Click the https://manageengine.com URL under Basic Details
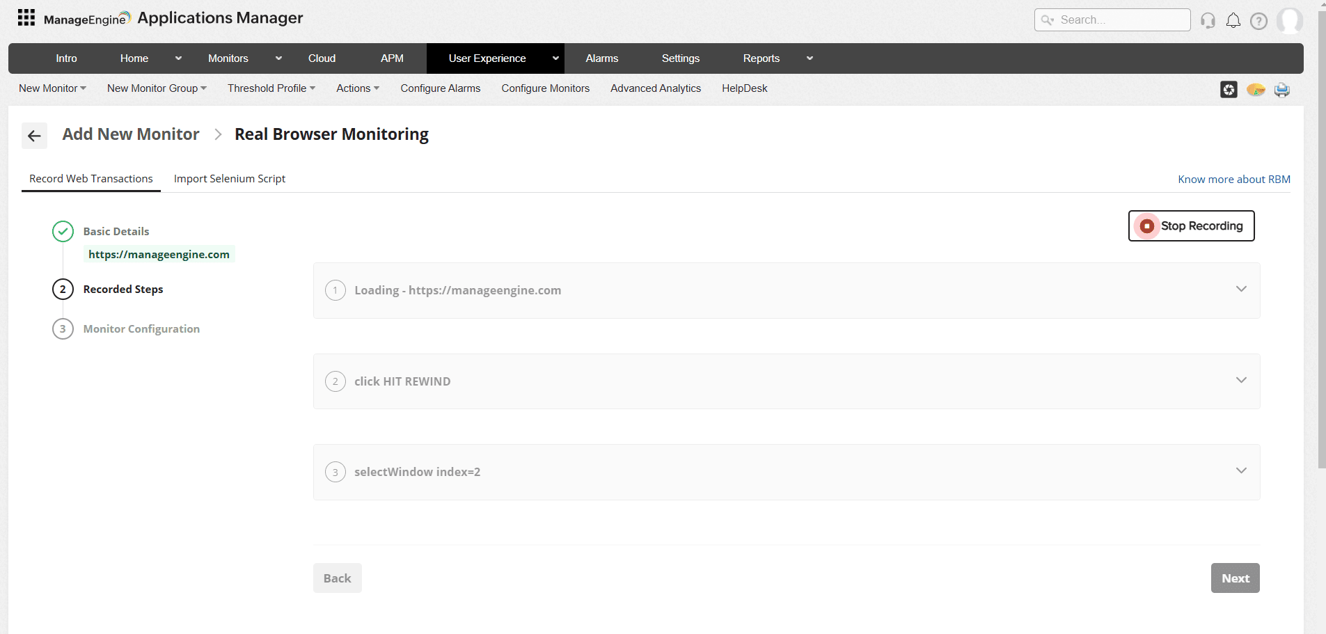Viewport: 1326px width, 634px height. tap(159, 254)
